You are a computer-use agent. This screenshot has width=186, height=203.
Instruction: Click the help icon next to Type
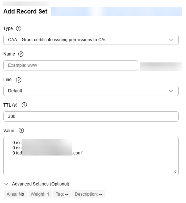(19, 28)
